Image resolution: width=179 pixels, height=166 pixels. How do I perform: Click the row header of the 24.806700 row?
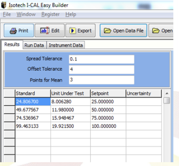[9, 102]
